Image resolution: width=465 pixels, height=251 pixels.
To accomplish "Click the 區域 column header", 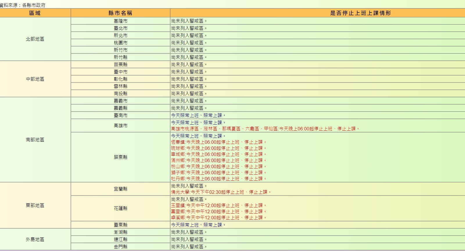I will click(35, 13).
